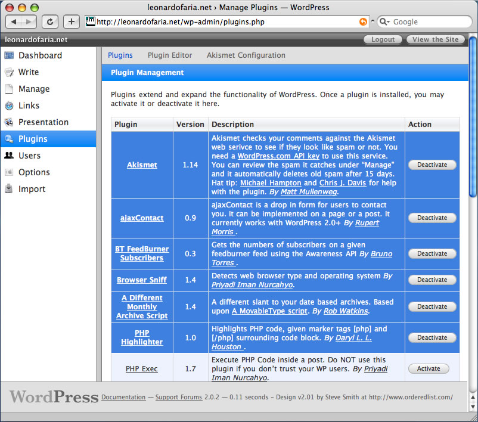Open the Rob Watkins author link
The image size is (478, 422).
tap(346, 311)
